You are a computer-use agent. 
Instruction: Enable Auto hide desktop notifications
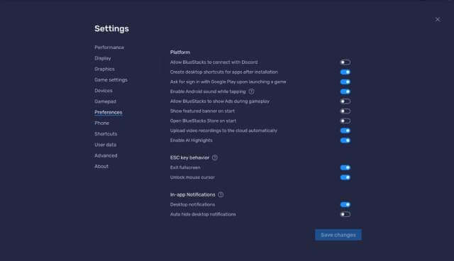click(345, 214)
